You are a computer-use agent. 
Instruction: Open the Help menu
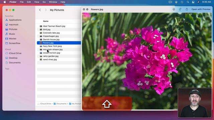pos(63,2)
